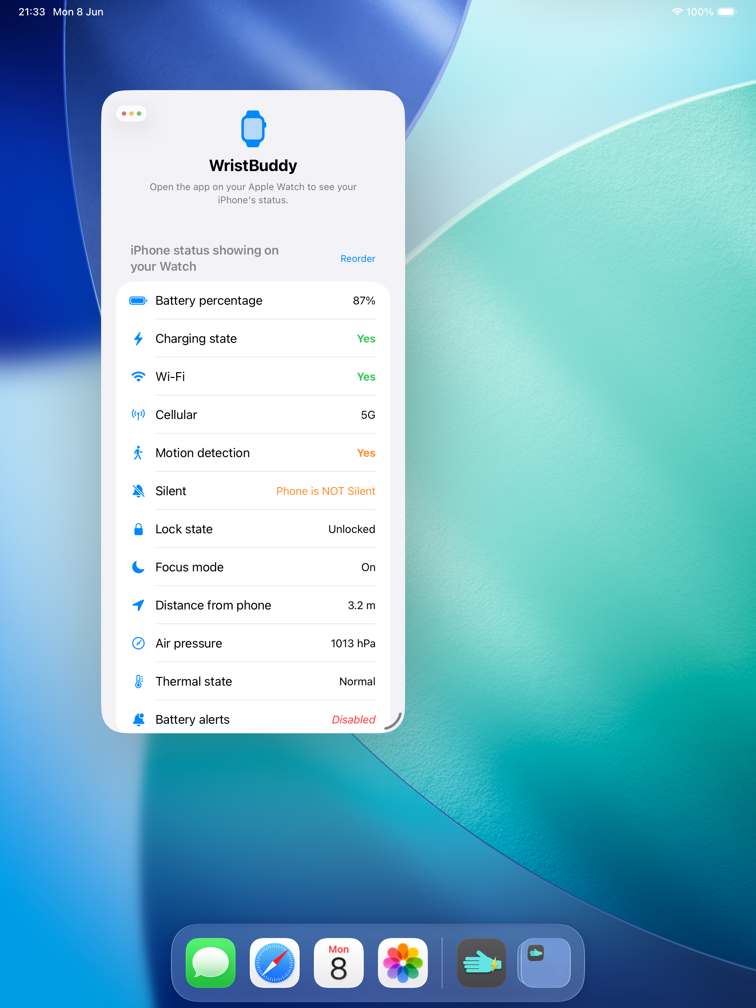
Task: Click the 1013 hPa value
Action: [x=353, y=643]
